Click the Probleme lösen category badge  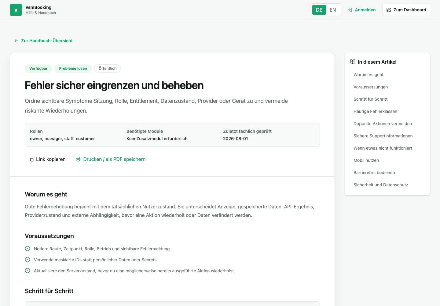pyautogui.click(x=73, y=69)
